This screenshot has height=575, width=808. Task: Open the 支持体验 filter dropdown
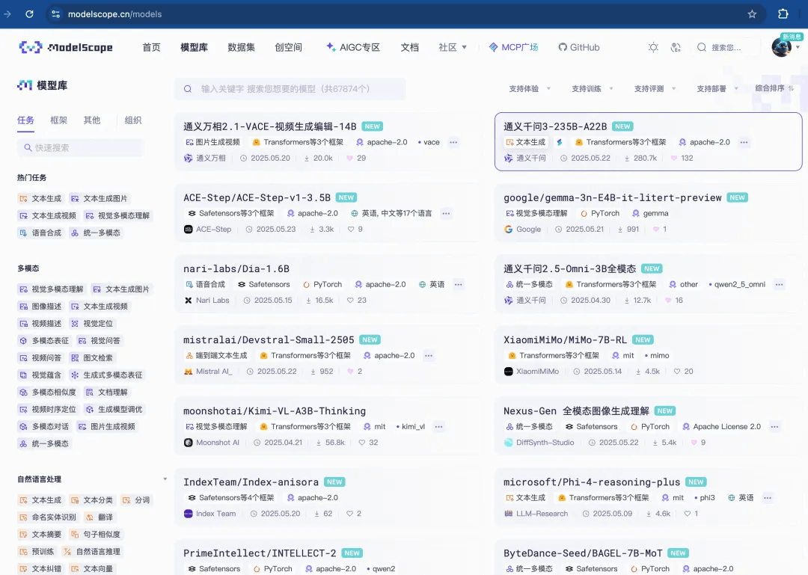[x=530, y=89]
